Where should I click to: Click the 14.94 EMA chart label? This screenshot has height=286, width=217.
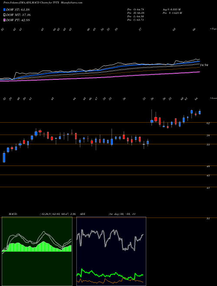204,65
